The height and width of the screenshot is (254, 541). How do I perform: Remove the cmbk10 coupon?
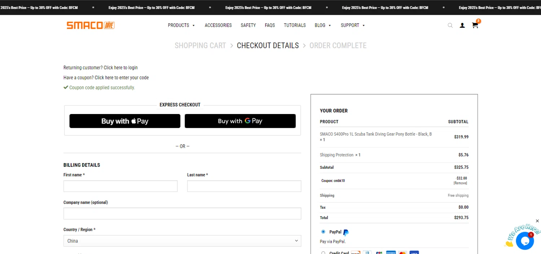click(x=460, y=183)
